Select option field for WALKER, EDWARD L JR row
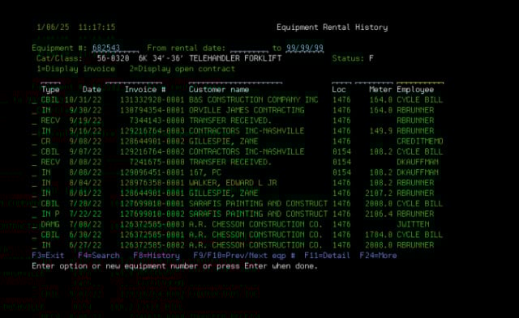The width and height of the screenshot is (519, 318). pyautogui.click(x=34, y=183)
